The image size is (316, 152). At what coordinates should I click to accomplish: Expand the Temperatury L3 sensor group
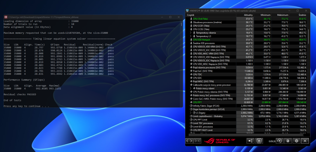click(x=191, y=36)
